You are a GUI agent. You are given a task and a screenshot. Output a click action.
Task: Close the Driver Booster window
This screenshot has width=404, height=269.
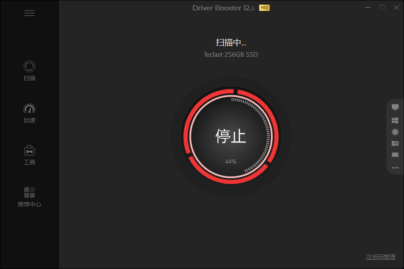(396, 8)
